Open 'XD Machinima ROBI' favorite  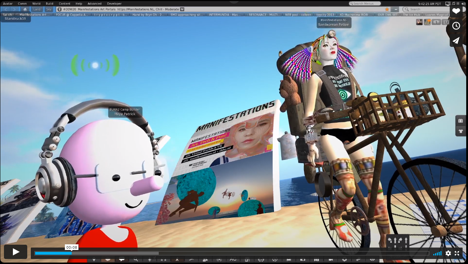(x=356, y=15)
